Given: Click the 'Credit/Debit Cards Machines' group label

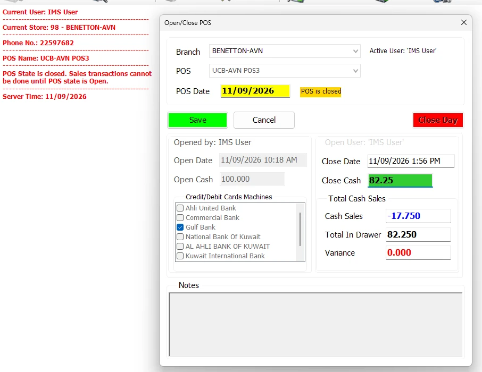Looking at the screenshot, I should coord(229,197).
